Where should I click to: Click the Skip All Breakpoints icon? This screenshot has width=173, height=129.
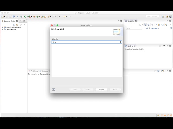(x=17, y=17)
